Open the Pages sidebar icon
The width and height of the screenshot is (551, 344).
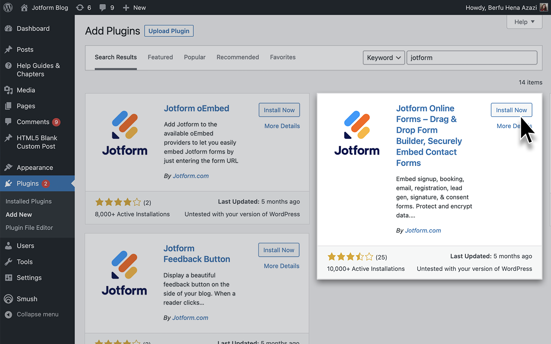9,106
